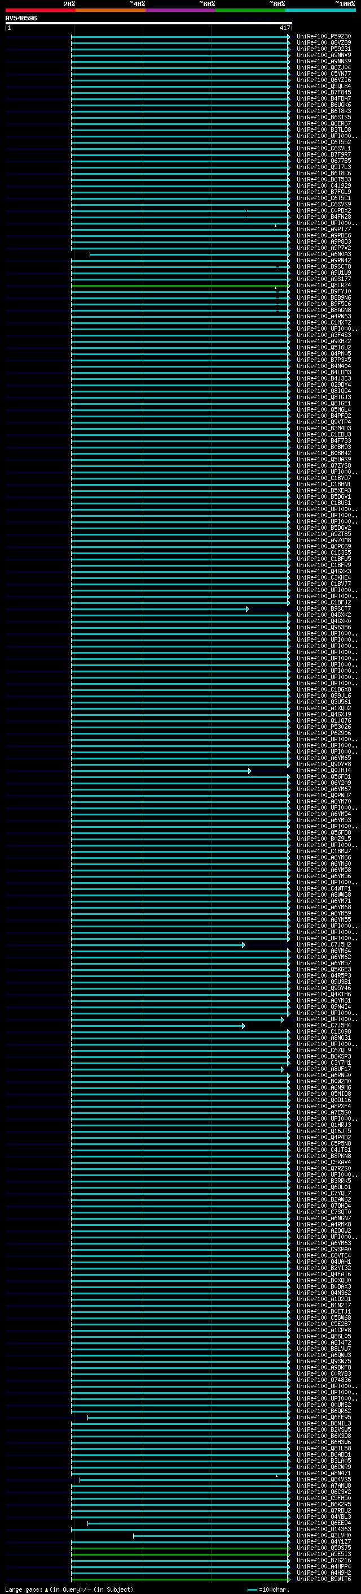Click the truncated alignment bar for UniRef100_C7J5H2

[x=158, y=945]
